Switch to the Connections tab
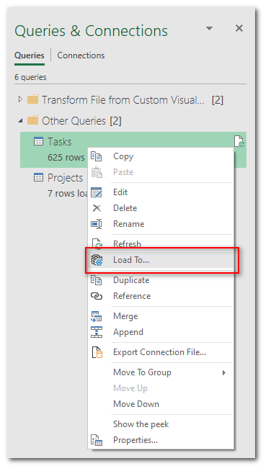The image size is (263, 466). 81,55
